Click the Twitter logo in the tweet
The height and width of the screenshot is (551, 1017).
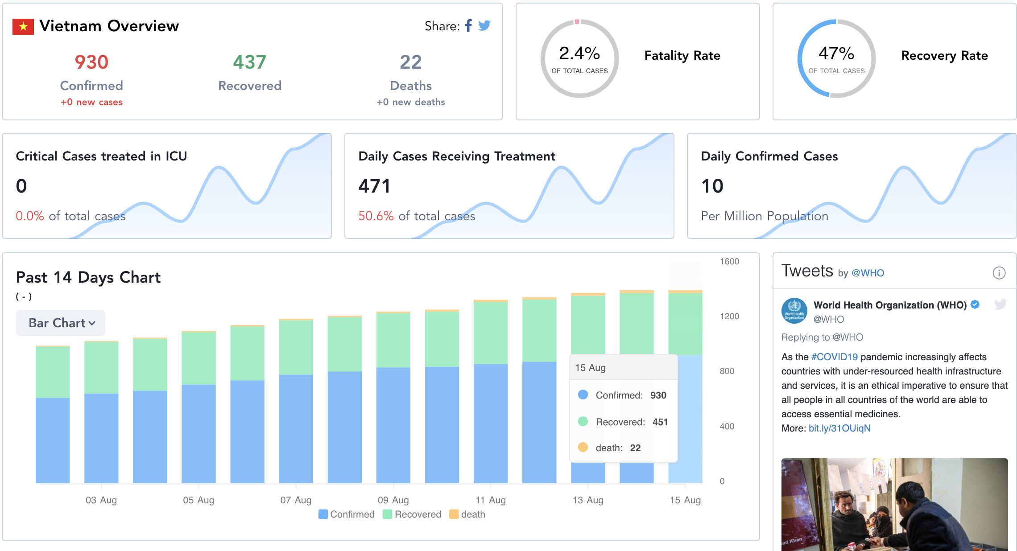point(1000,304)
